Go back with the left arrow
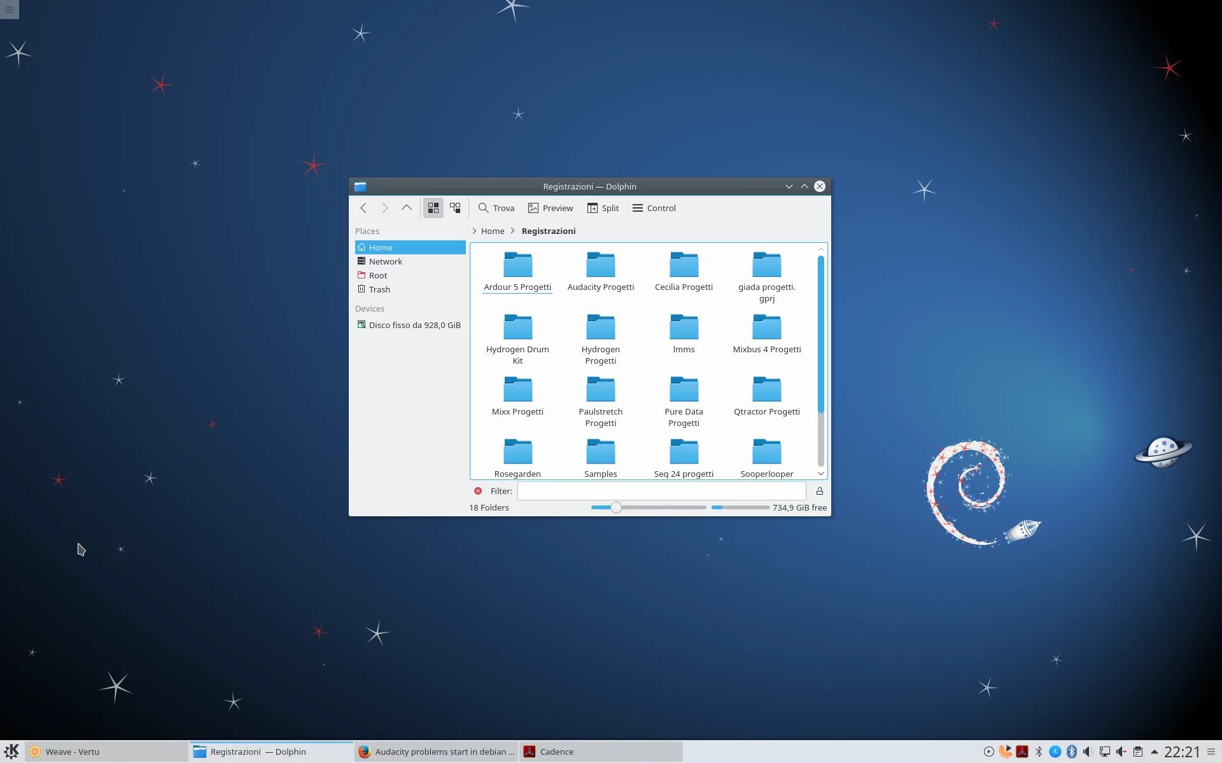The image size is (1222, 763). pos(363,208)
